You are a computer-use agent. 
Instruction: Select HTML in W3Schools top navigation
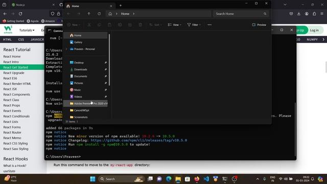[7, 39]
